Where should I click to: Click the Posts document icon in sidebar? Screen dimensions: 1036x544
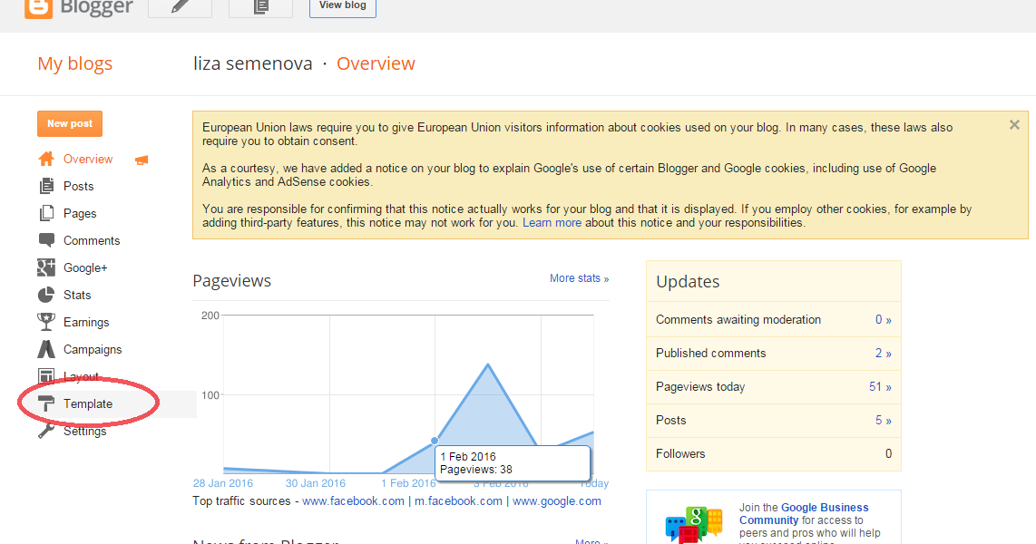46,186
